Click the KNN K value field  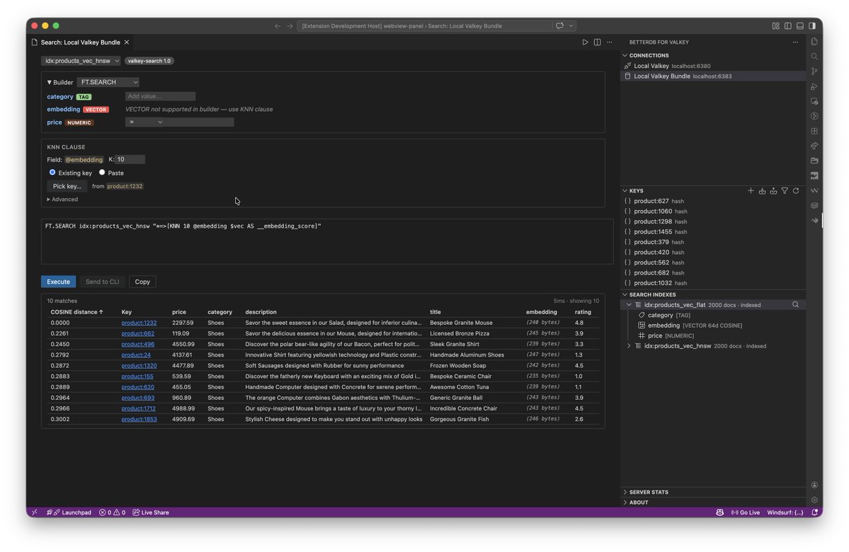[x=130, y=160]
